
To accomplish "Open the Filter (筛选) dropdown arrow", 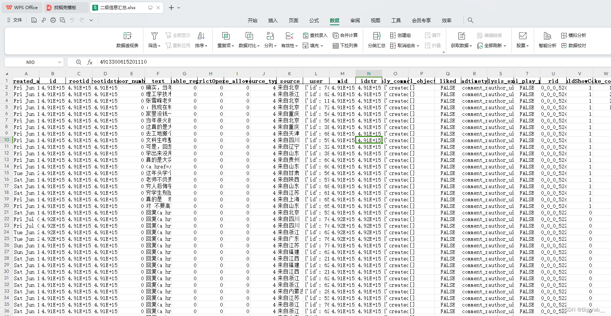I will [x=160, y=46].
